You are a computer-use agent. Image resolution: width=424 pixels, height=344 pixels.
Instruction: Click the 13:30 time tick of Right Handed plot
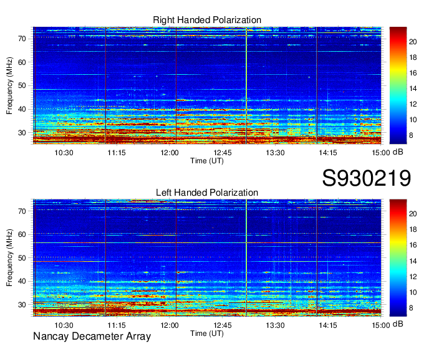[x=275, y=153]
